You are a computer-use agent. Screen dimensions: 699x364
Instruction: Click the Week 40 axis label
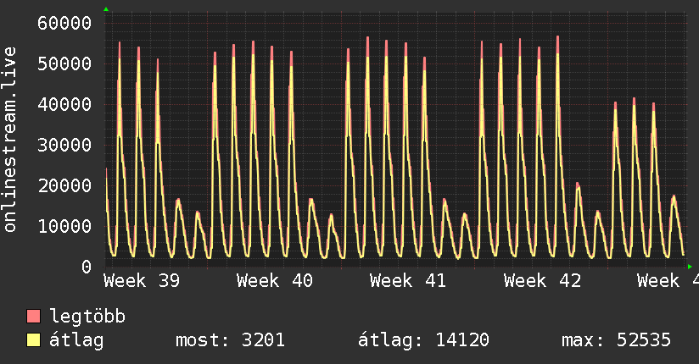click(x=276, y=280)
